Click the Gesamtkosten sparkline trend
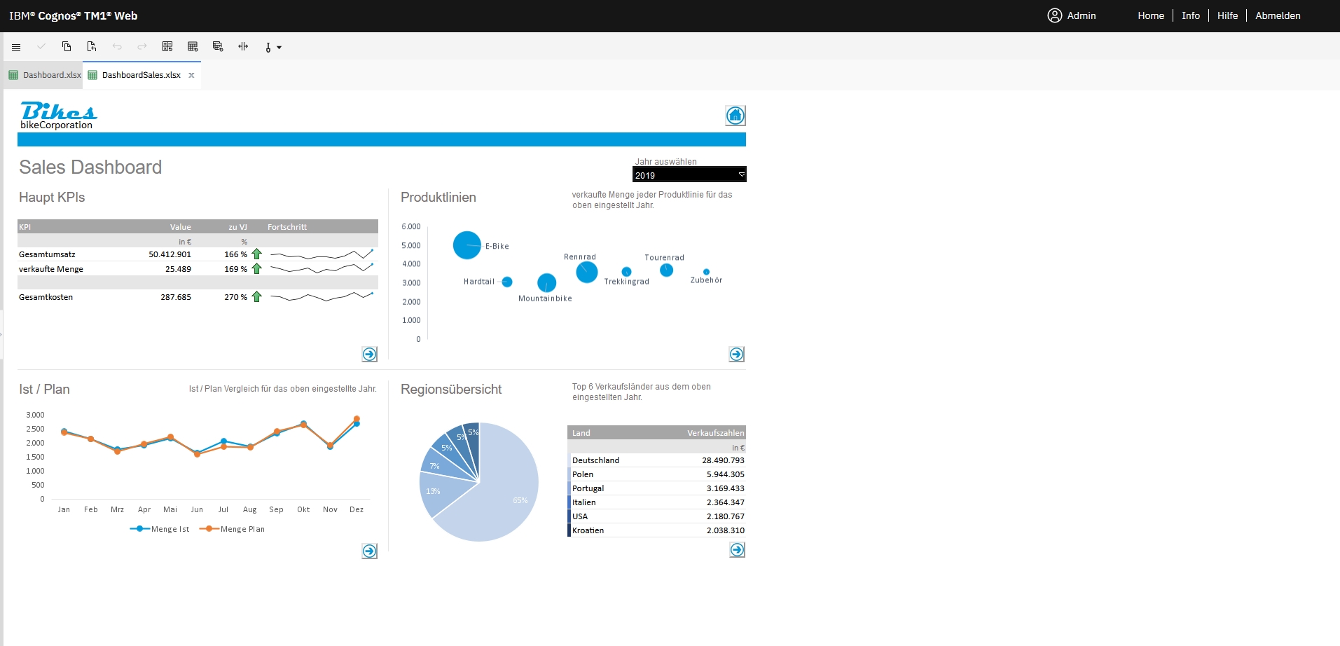The width and height of the screenshot is (1340, 646). click(x=322, y=296)
